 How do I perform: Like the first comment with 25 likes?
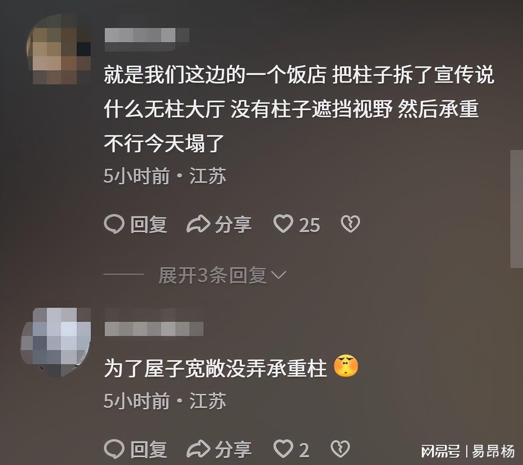pos(283,224)
